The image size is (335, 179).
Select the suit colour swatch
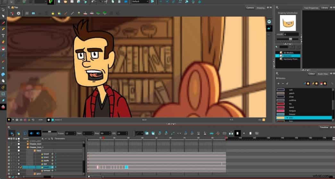point(281,90)
